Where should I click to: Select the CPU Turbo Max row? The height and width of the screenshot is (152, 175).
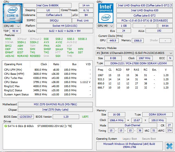click(x=47, y=78)
